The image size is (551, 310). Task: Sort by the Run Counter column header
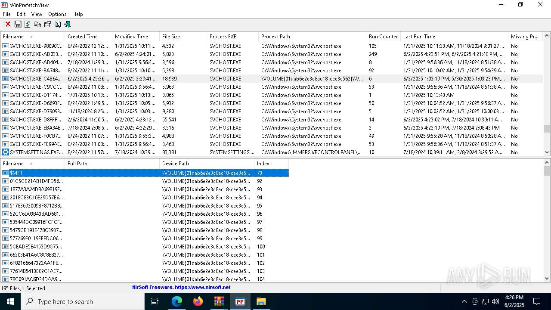[383, 37]
